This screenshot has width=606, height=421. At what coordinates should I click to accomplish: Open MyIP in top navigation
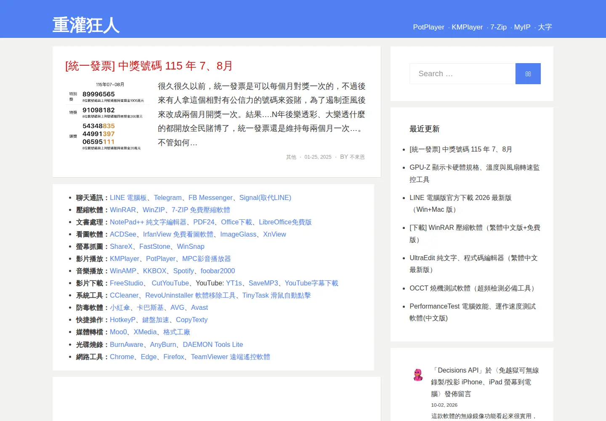coord(522,27)
